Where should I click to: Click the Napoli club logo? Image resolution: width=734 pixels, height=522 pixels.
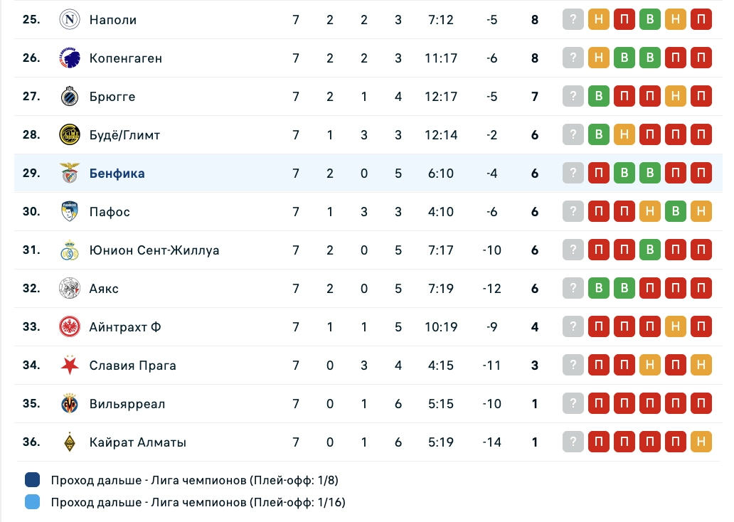70,20
